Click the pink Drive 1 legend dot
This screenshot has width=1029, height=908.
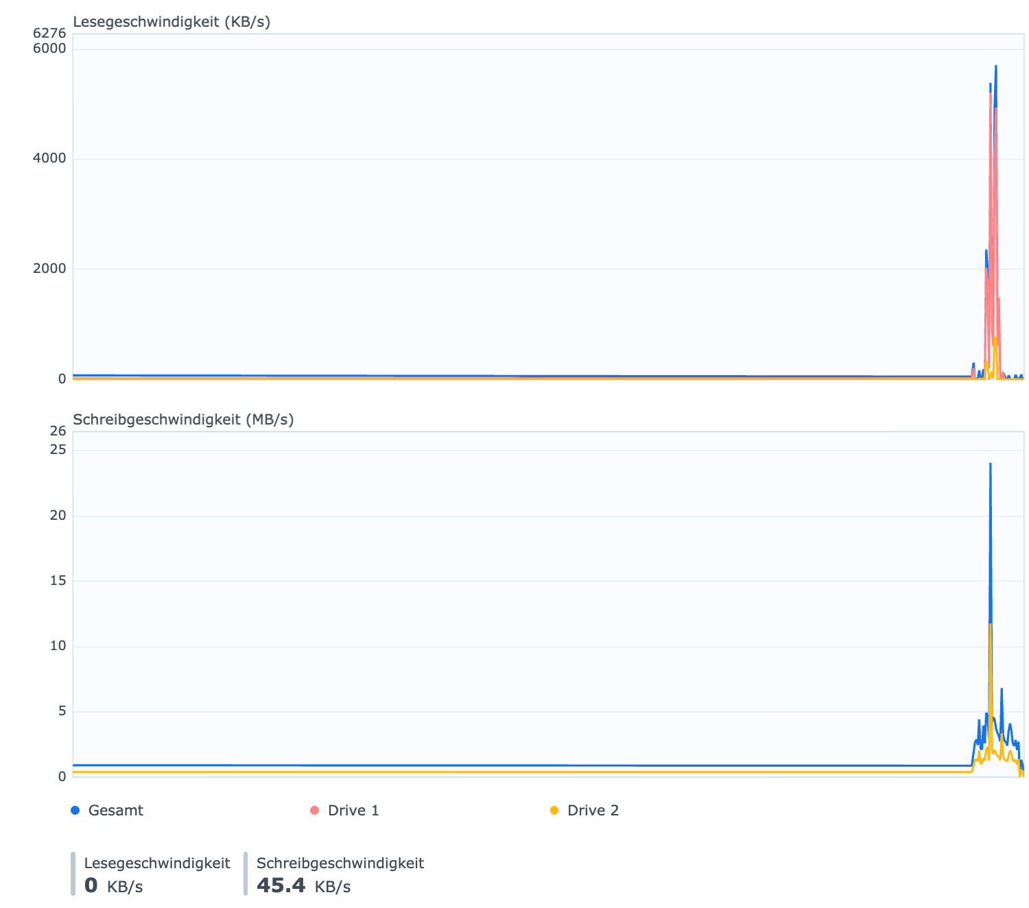315,811
